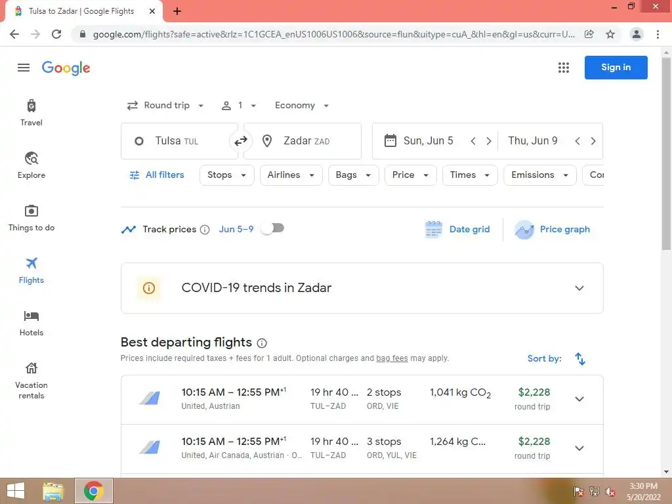Expand the 2 stops ORD, VIE flight
The height and width of the screenshot is (504, 672).
coord(579,399)
